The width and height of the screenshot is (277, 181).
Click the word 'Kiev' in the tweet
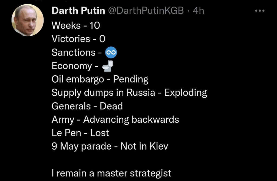(160, 146)
